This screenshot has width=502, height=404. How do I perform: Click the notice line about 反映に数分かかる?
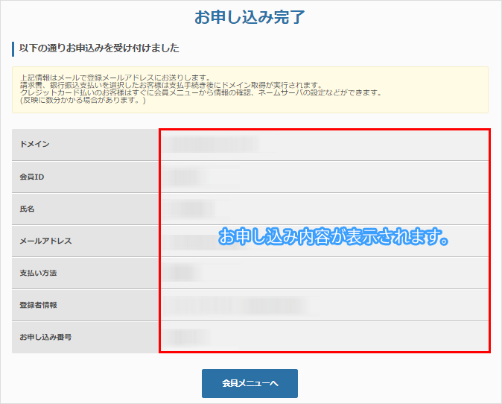pos(83,101)
